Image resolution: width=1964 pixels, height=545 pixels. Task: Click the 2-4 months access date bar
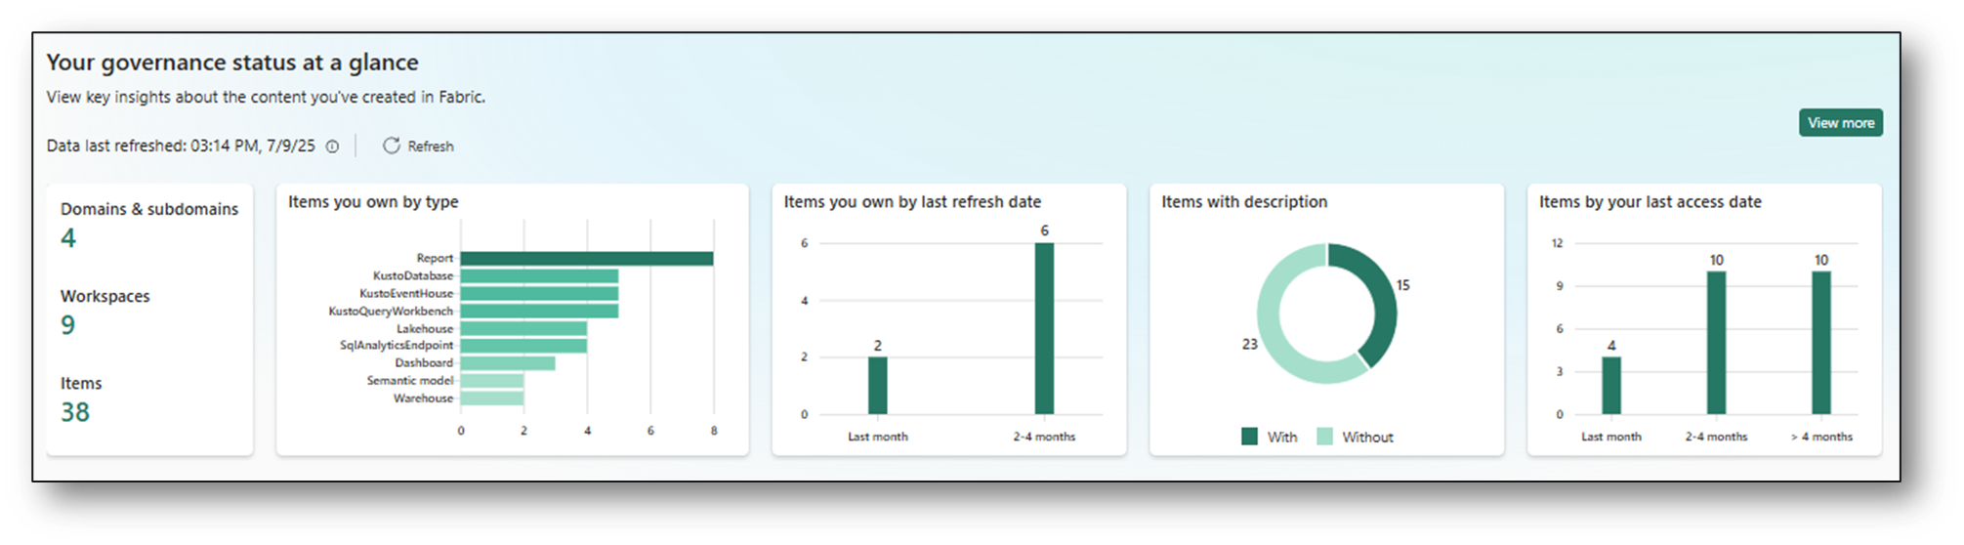pyautogui.click(x=1716, y=343)
